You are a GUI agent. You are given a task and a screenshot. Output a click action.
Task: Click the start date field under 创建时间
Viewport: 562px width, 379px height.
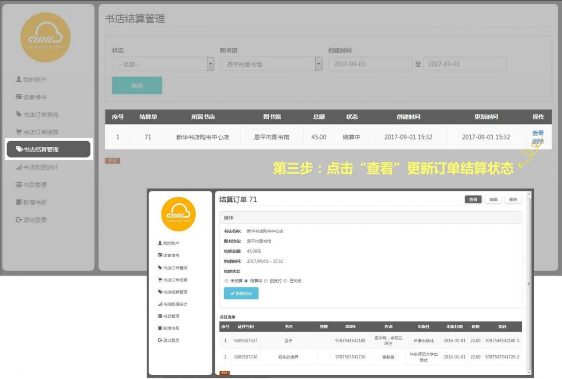370,64
